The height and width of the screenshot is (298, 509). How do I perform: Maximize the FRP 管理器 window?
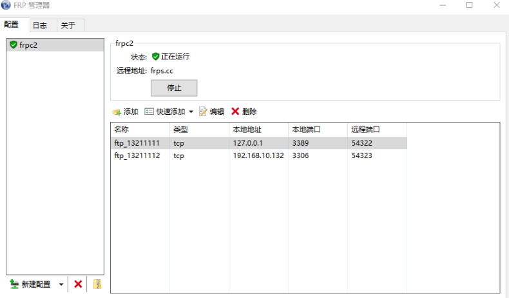(470, 5)
